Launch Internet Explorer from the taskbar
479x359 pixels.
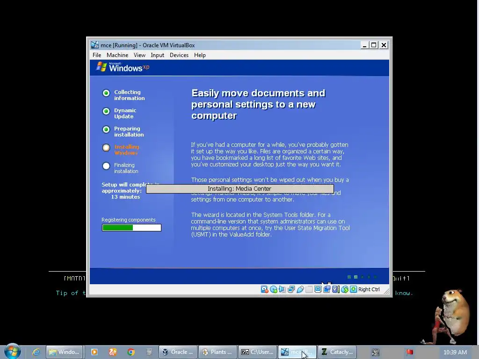pyautogui.click(x=36, y=352)
